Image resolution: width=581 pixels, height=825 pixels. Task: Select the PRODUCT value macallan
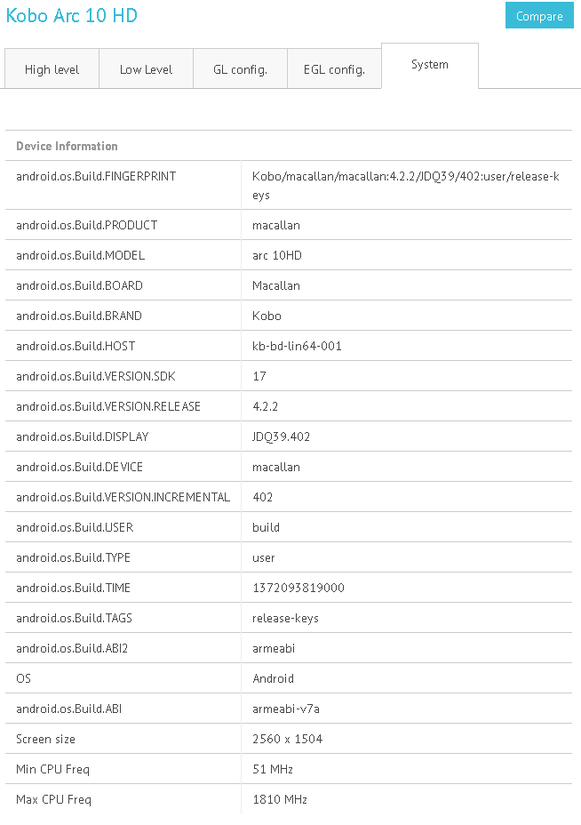(276, 225)
